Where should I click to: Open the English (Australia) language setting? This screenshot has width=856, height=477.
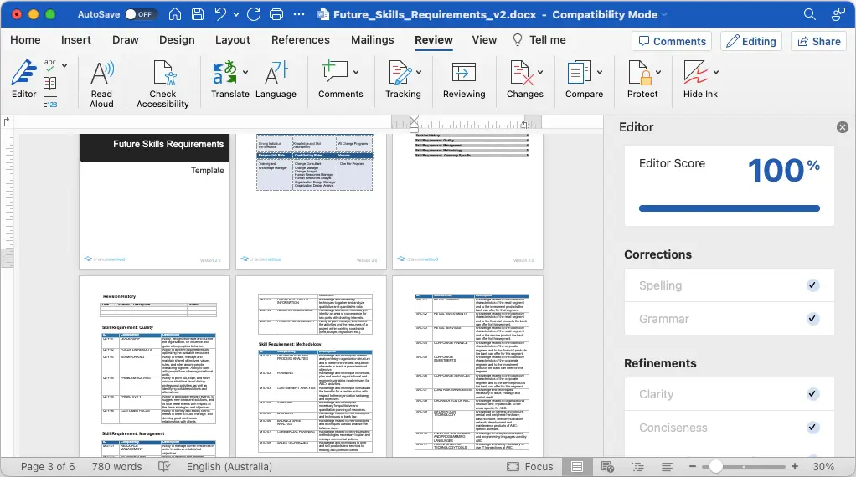[x=229, y=467]
